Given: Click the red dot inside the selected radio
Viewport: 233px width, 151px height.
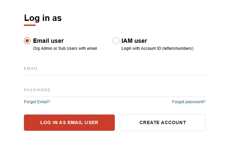Looking at the screenshot, I should tap(27, 41).
